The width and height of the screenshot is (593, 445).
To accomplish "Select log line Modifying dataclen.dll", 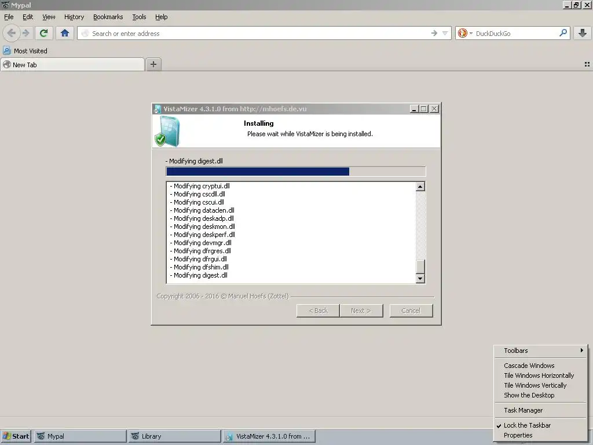I will 202,210.
